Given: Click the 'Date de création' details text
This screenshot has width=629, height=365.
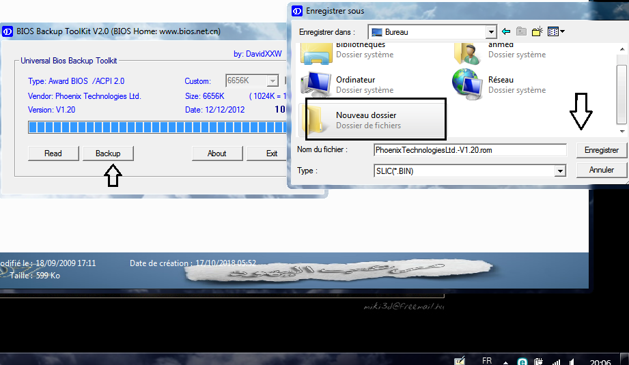Looking at the screenshot, I should tap(193, 263).
